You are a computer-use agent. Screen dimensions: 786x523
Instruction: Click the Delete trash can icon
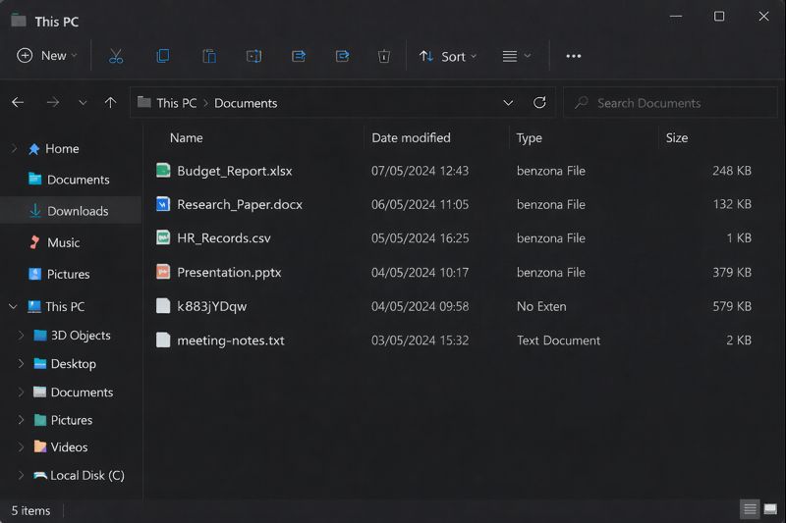[384, 56]
